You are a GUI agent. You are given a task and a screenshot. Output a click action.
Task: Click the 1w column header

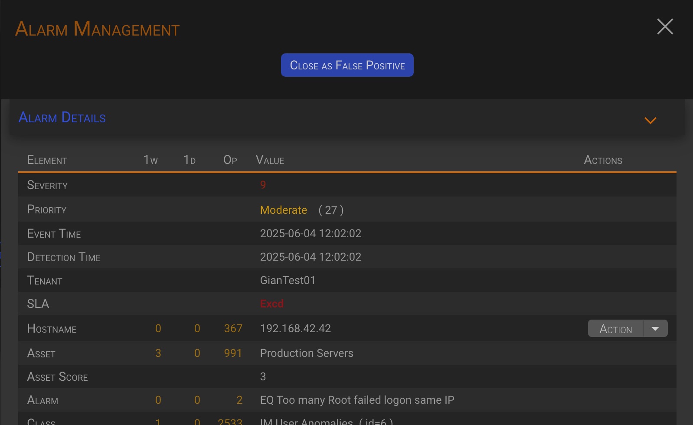click(x=150, y=160)
